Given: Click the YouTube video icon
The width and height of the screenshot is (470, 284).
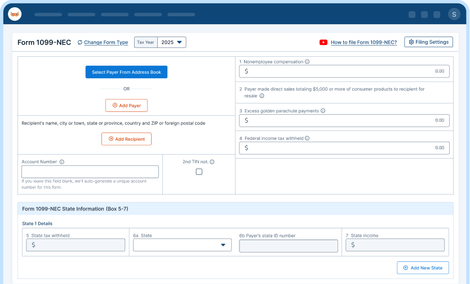Looking at the screenshot, I should [x=323, y=43].
